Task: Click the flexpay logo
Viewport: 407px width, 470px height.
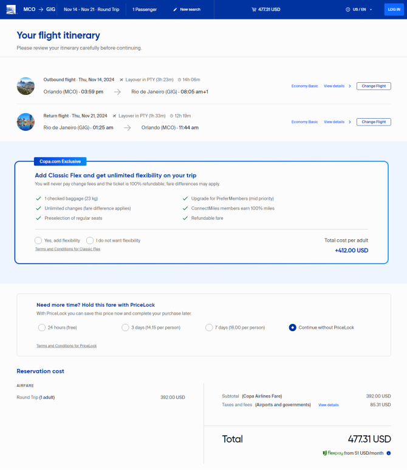Action: (332, 453)
